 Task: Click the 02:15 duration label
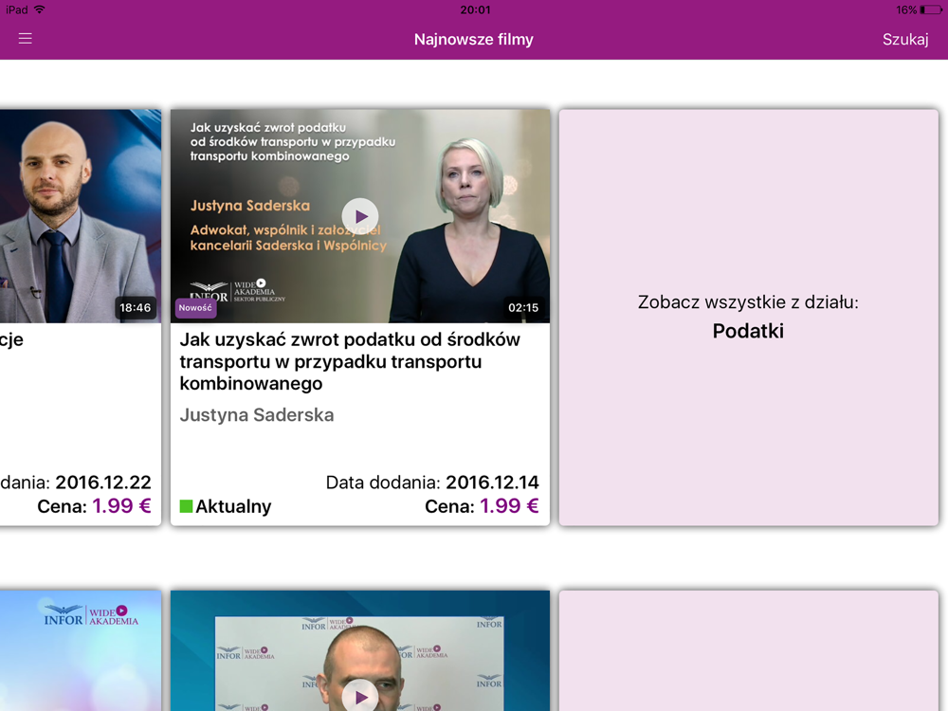(x=523, y=308)
